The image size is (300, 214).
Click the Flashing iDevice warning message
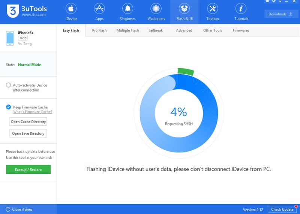(178, 169)
